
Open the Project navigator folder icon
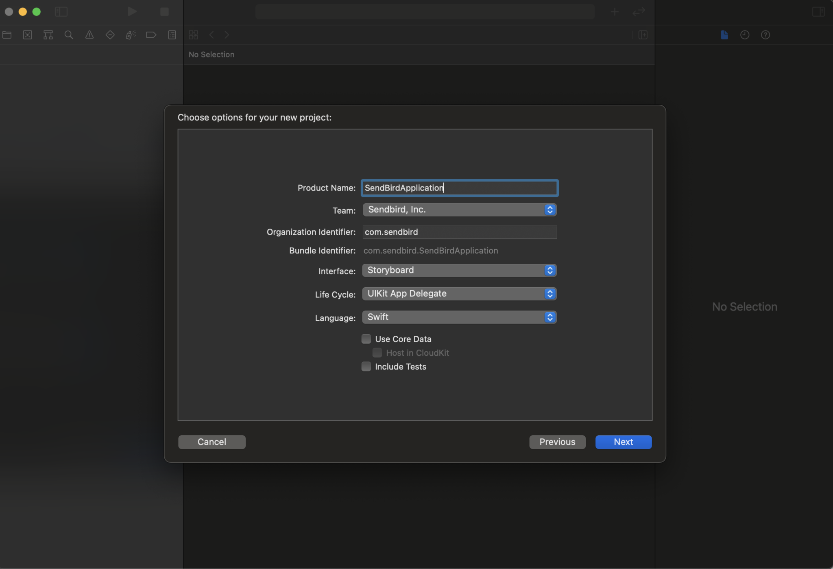point(7,35)
